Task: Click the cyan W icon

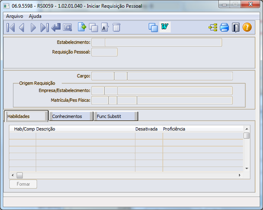Action: click(x=165, y=27)
